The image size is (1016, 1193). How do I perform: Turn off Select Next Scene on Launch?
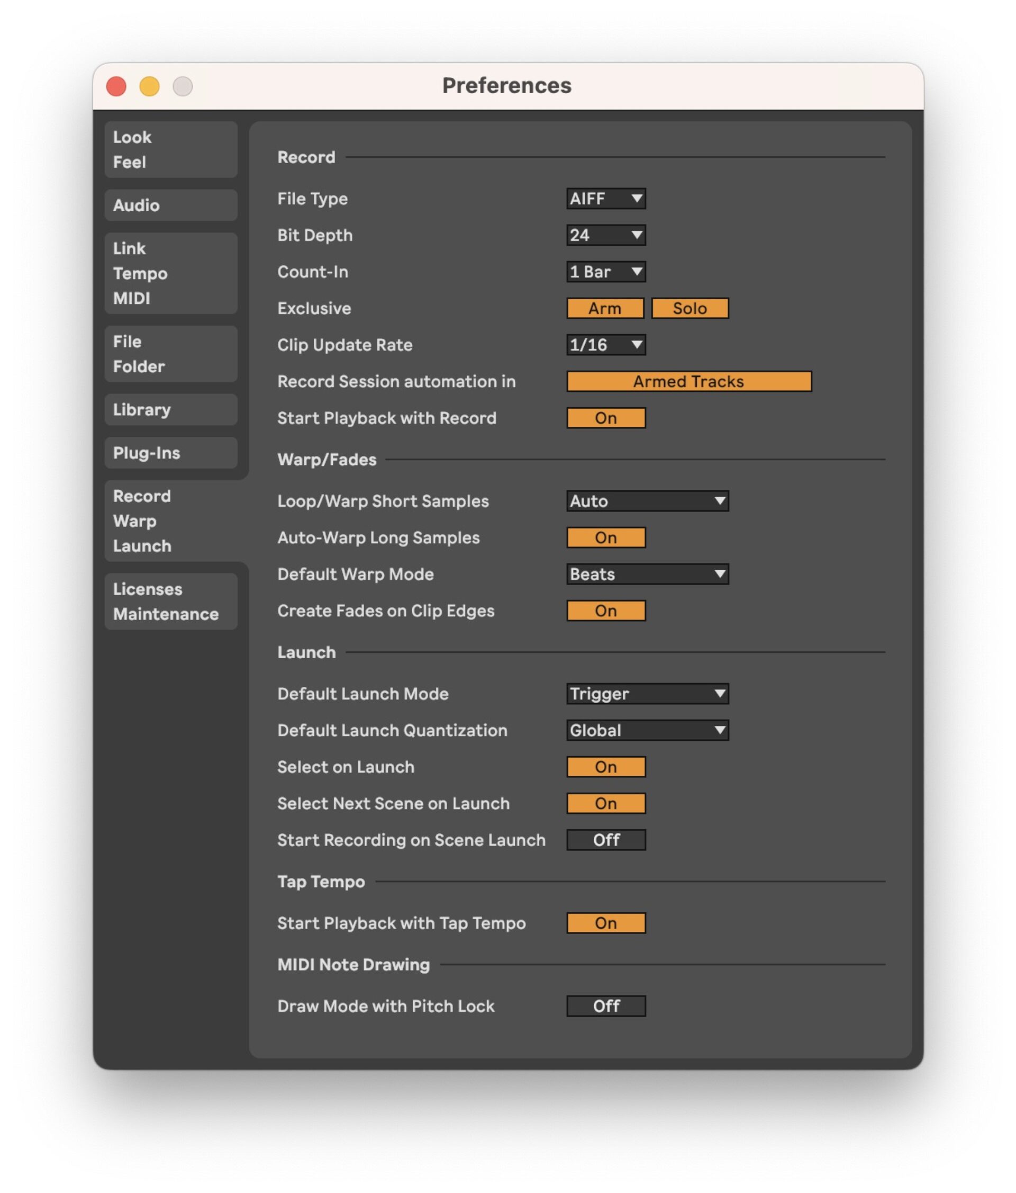tap(605, 803)
